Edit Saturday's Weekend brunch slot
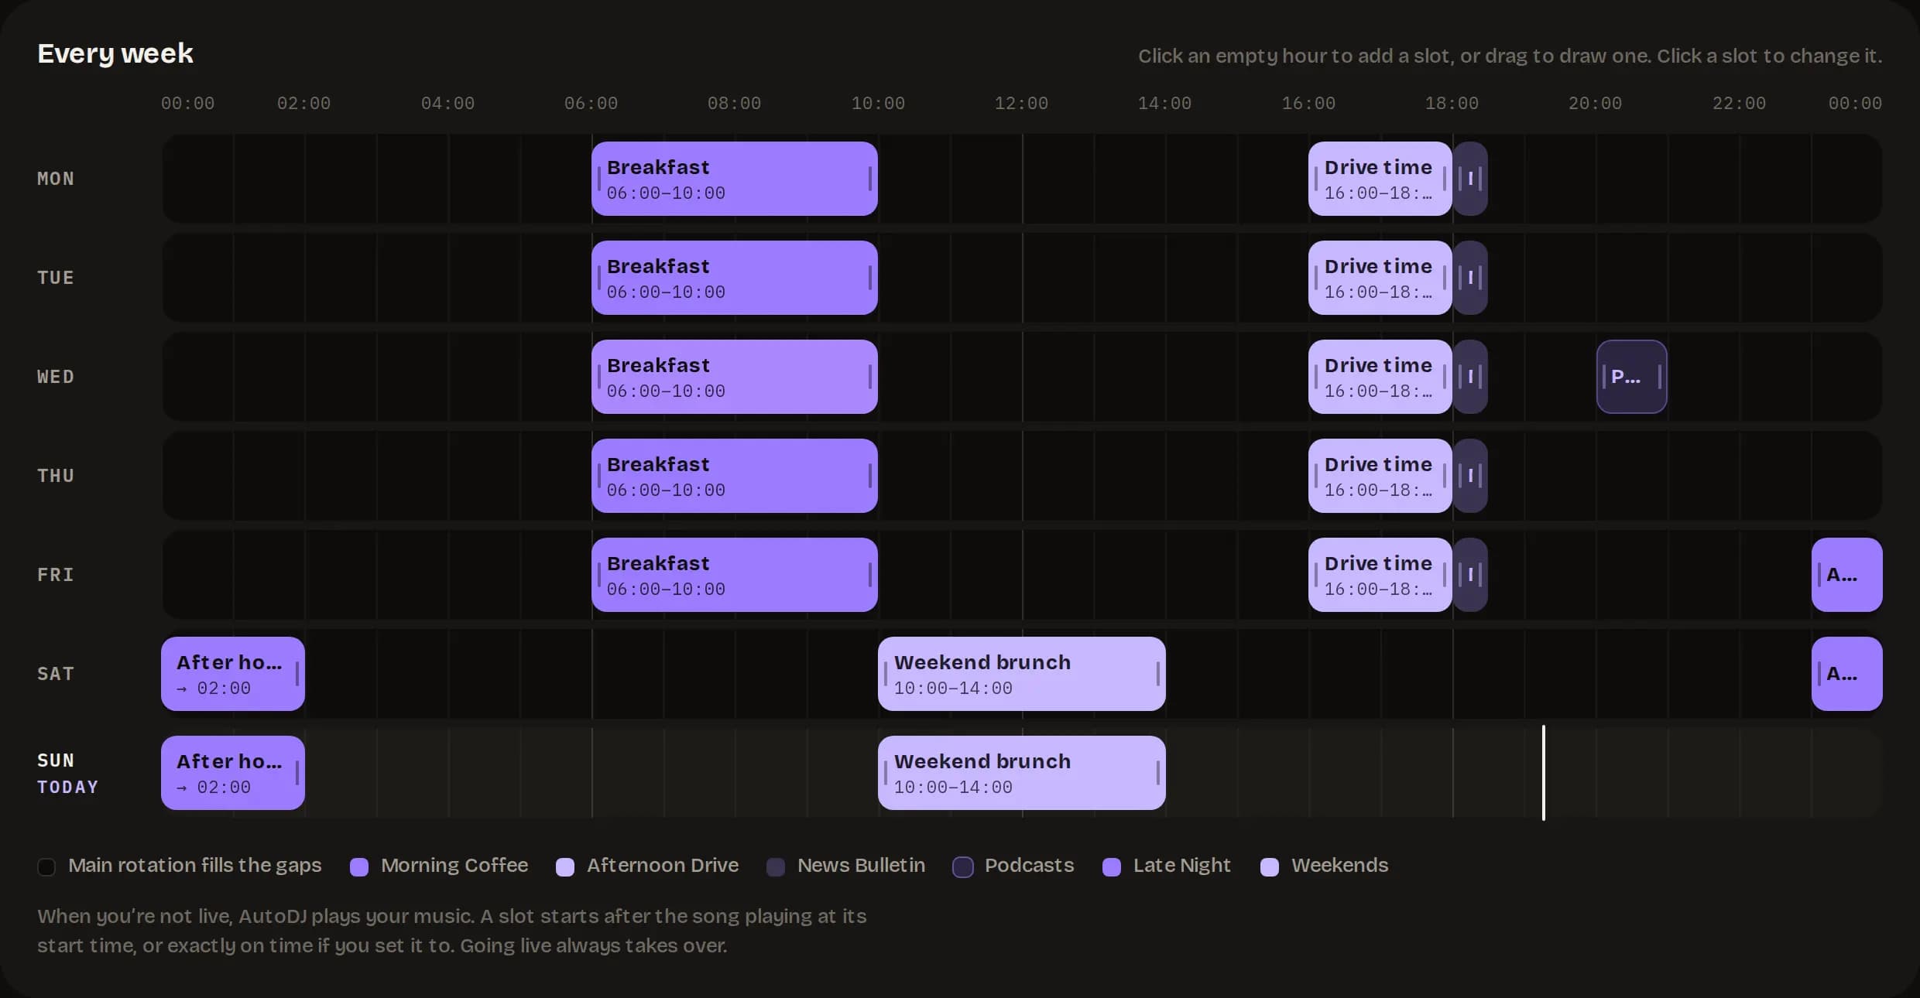1920x998 pixels. coord(1021,674)
